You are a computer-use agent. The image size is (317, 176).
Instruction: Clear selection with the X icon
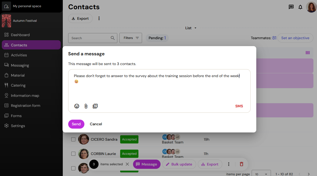tap(127, 164)
